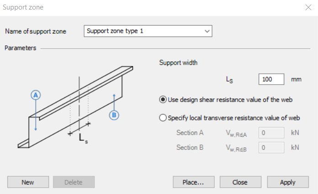
Task: Click the dropdown arrow beside Support zone type 1
Action: (x=207, y=31)
